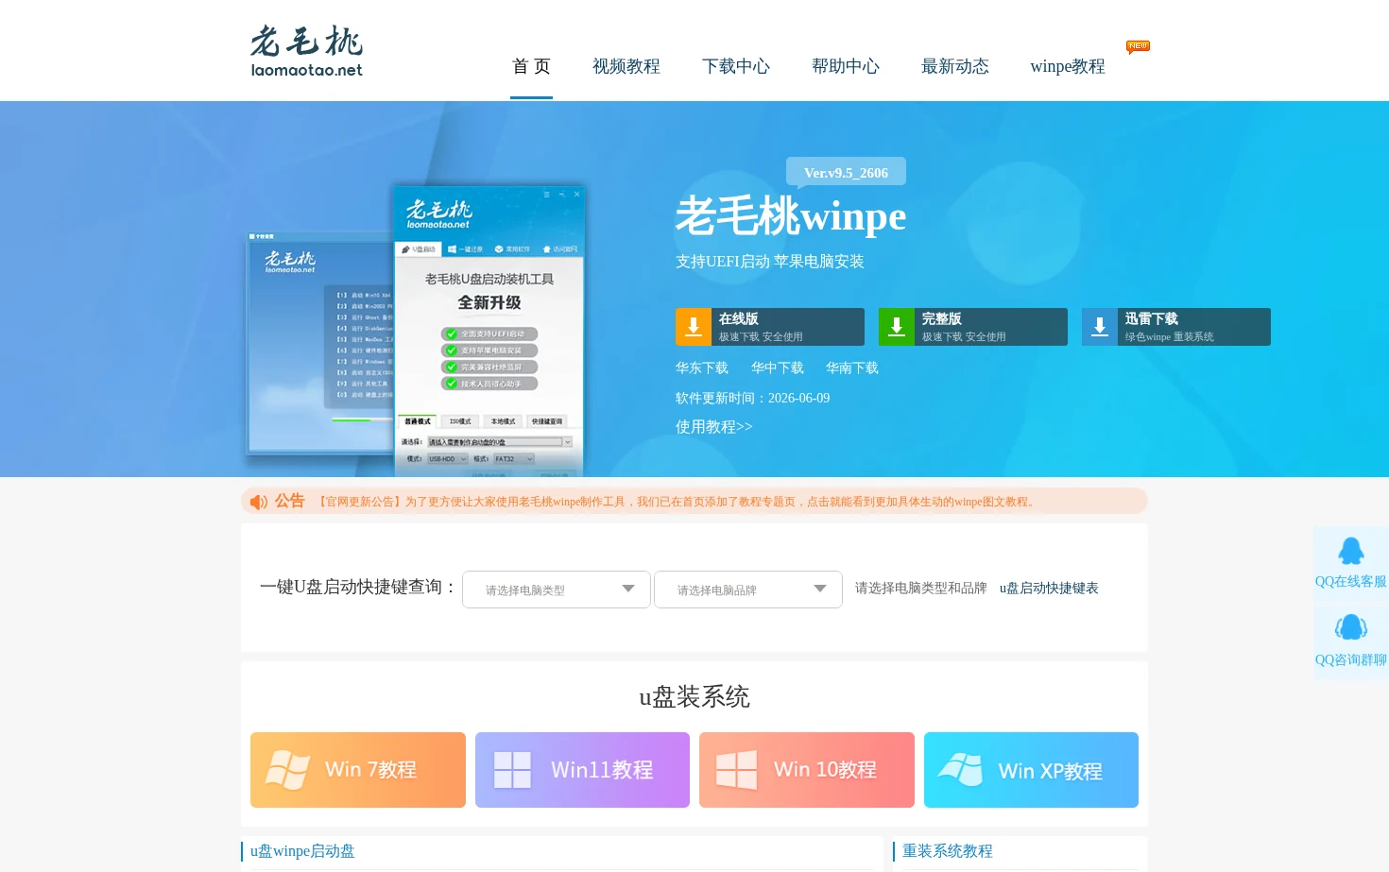Open 下载中心 menu item
The image size is (1389, 872).
click(736, 66)
